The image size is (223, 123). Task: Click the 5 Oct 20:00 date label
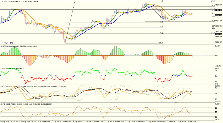click(x=182, y=122)
